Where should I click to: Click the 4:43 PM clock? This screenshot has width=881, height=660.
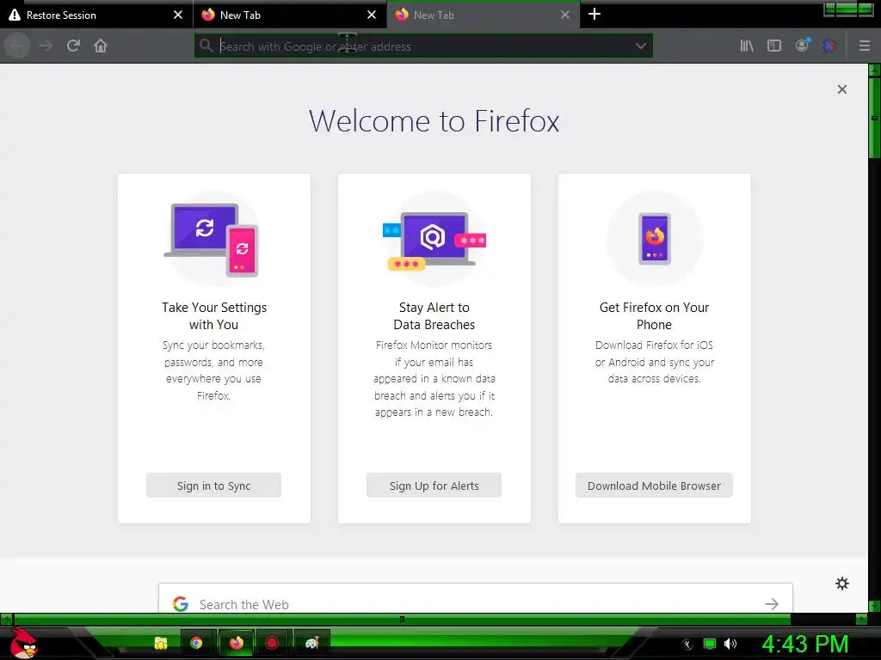pos(805,644)
